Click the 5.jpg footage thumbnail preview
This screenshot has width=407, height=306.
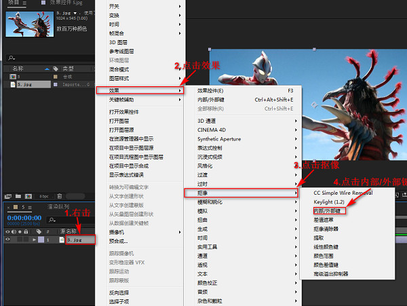(30, 24)
